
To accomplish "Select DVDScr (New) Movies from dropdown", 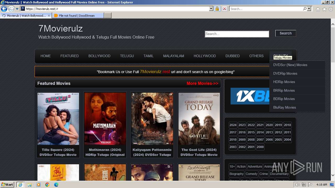I will [x=297, y=65].
